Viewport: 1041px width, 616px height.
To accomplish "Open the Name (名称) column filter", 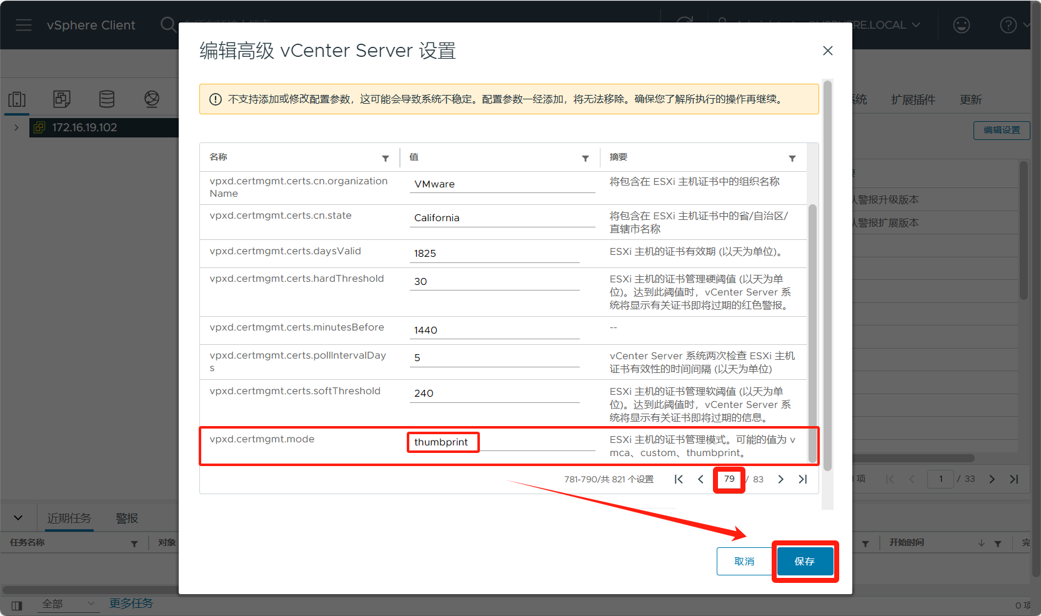I will pos(386,158).
